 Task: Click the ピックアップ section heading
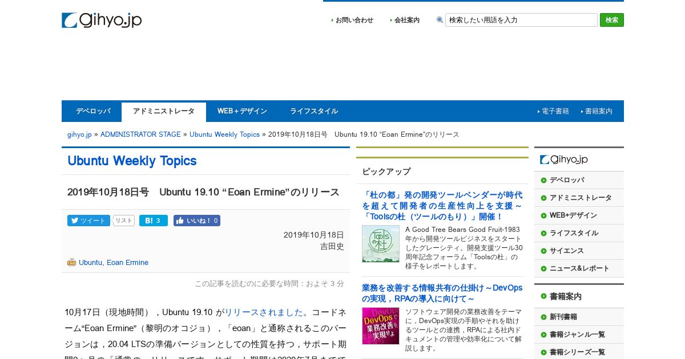pyautogui.click(x=386, y=172)
